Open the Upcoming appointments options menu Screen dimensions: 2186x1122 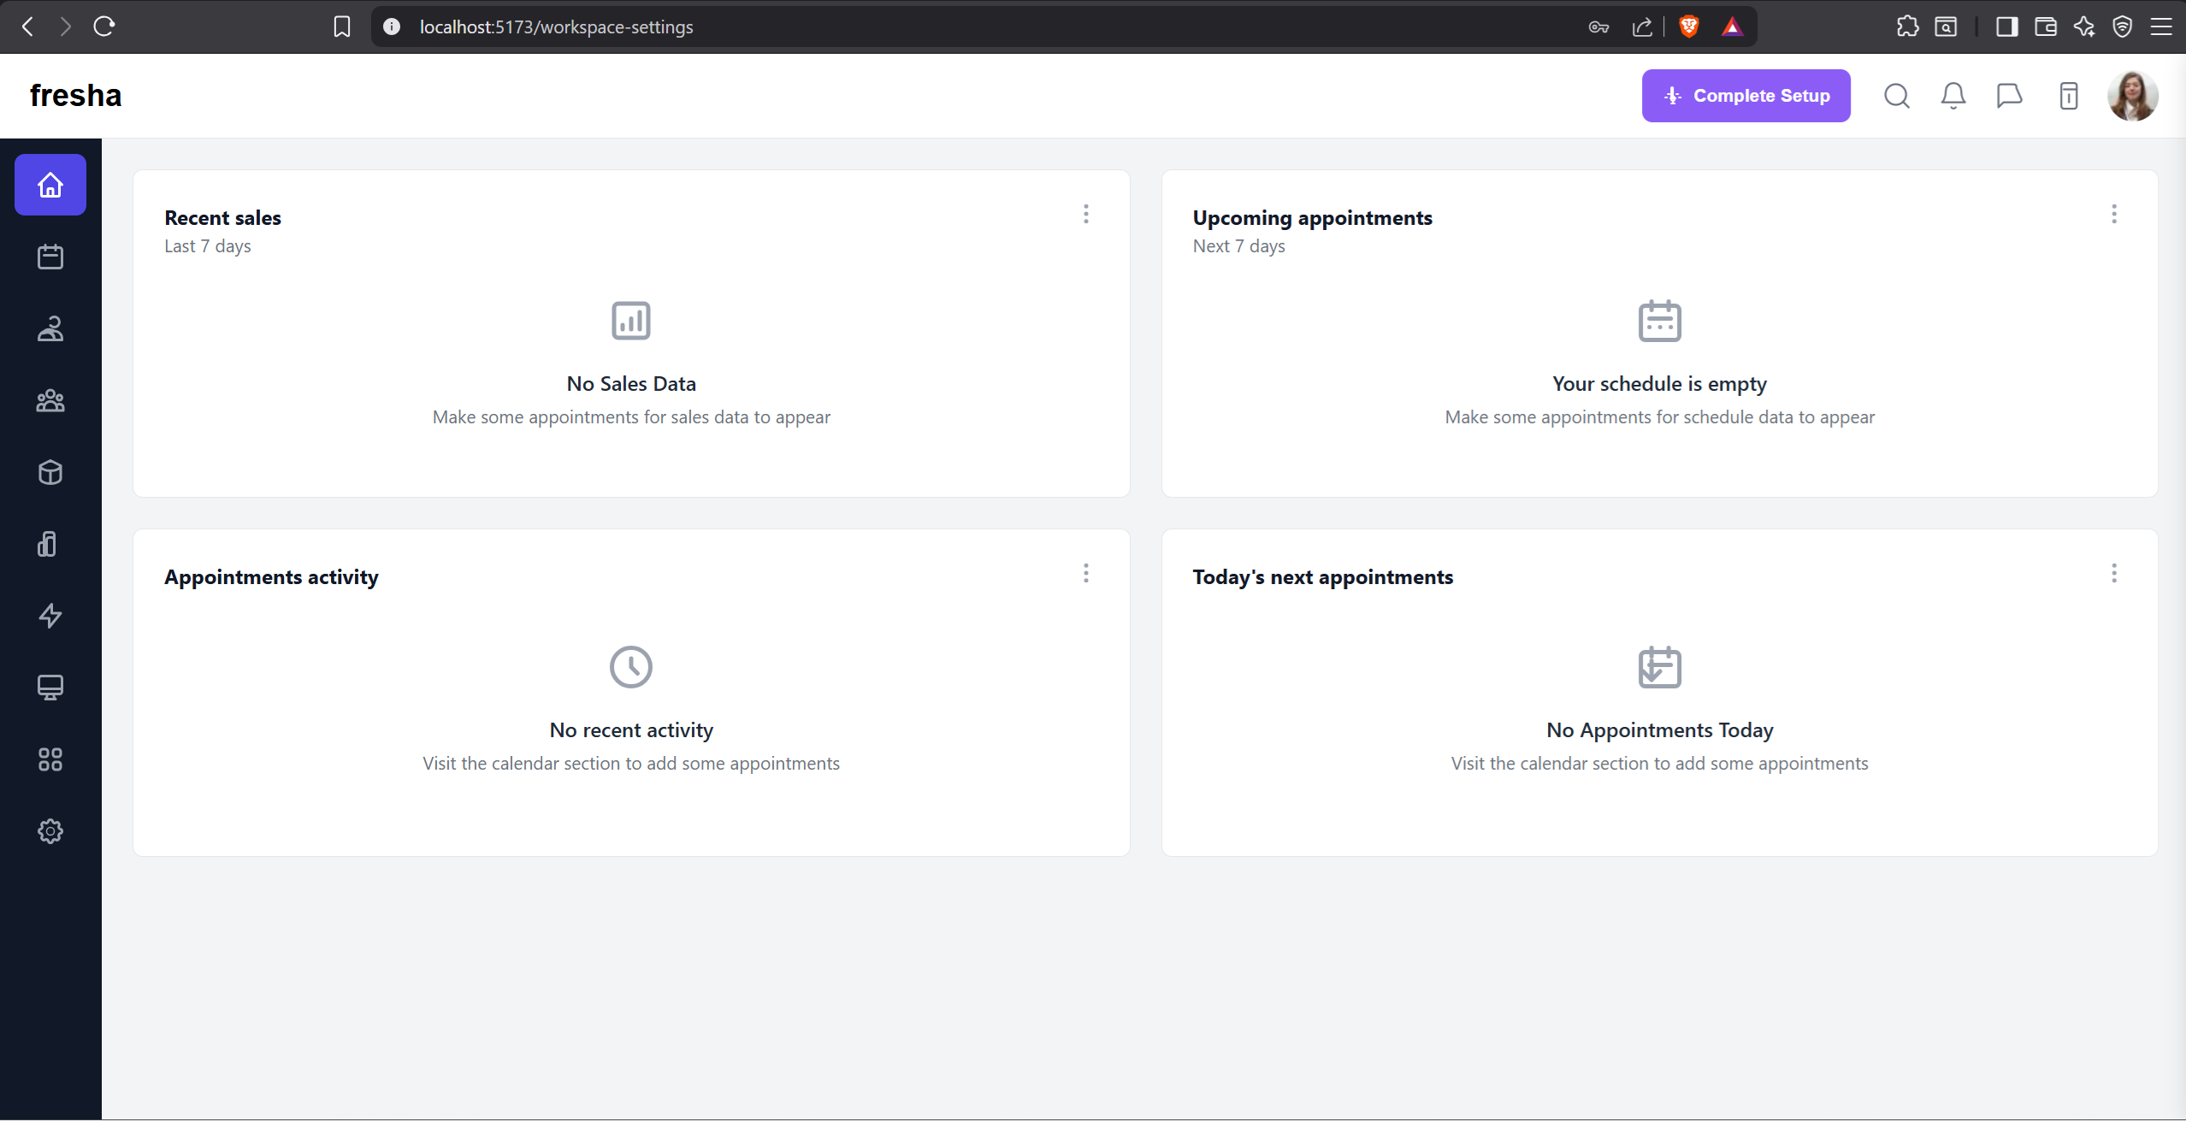tap(2113, 214)
